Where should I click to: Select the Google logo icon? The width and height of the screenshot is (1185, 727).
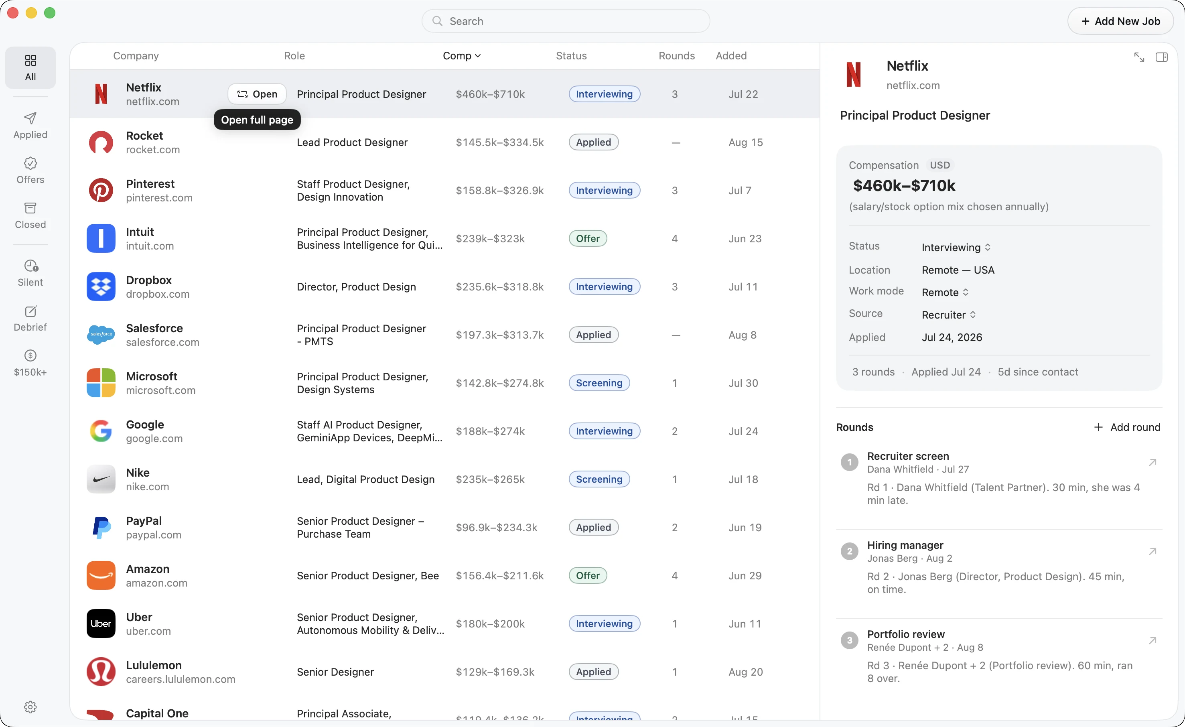tap(101, 431)
